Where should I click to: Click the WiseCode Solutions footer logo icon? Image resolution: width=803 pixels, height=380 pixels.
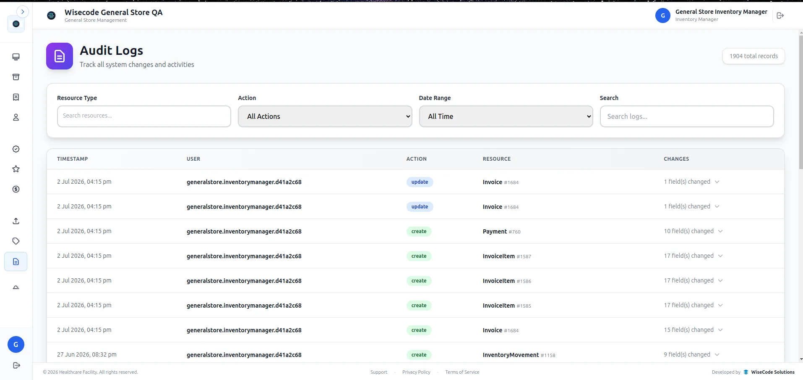click(746, 372)
